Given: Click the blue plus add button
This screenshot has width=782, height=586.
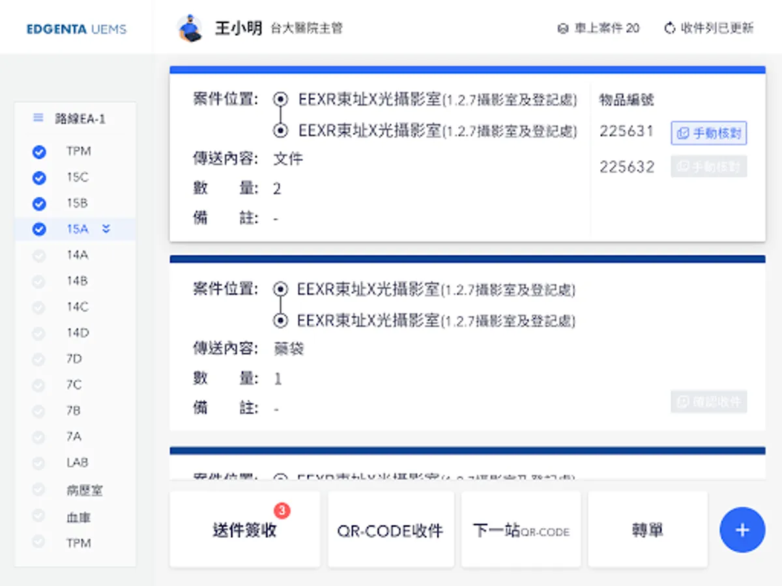Looking at the screenshot, I should [x=742, y=530].
